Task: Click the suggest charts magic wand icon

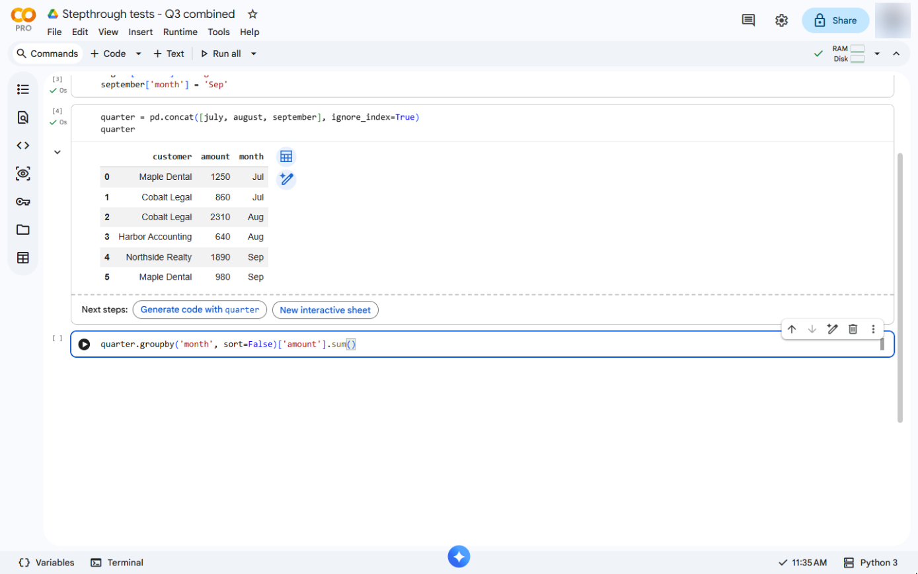Action: coord(286,179)
